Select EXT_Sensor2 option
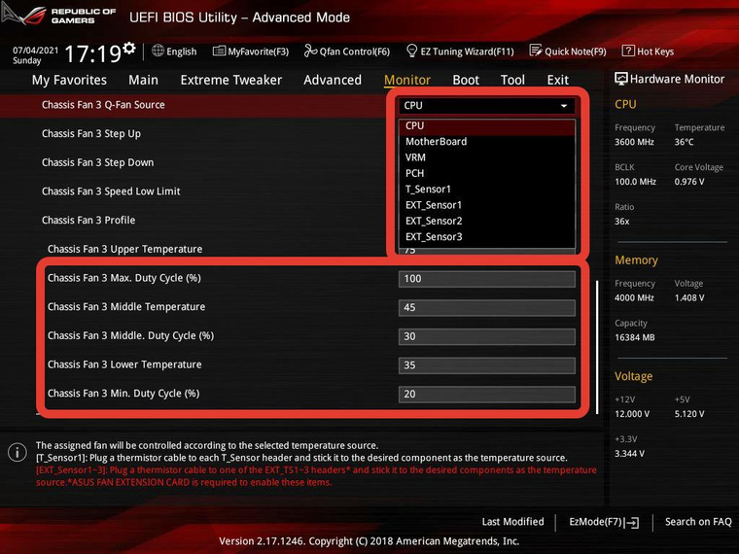 487,221
